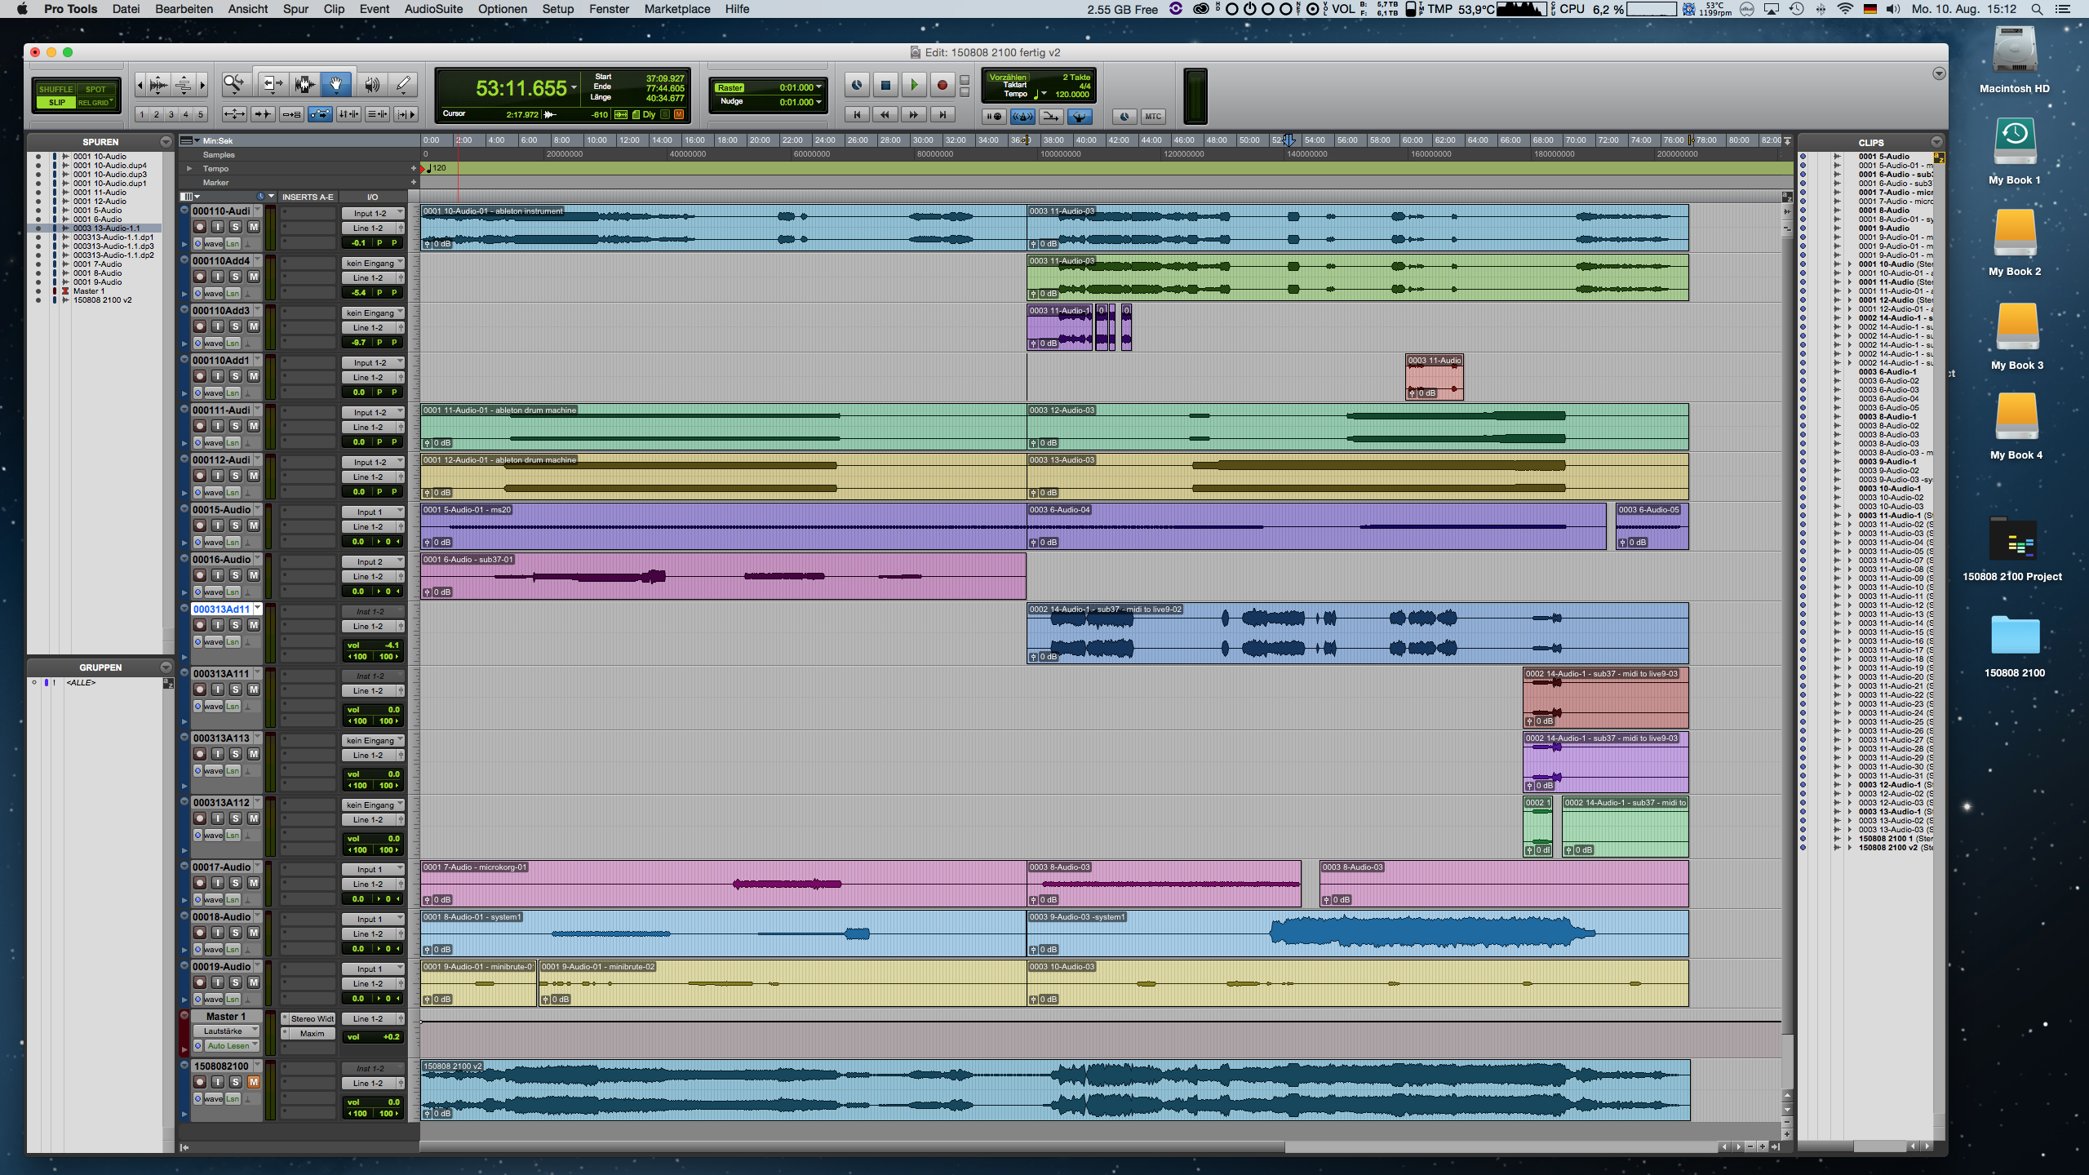
Task: Toggle Tab to Transients button
Action: (263, 114)
